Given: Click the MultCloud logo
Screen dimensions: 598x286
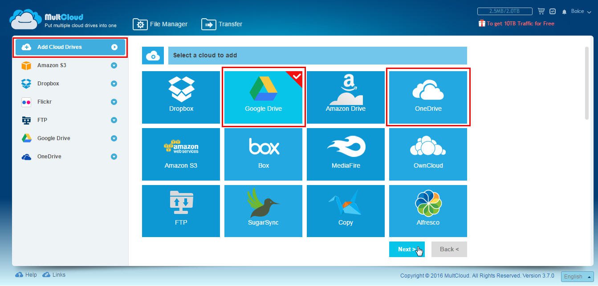Looking at the screenshot, I should (x=63, y=19).
